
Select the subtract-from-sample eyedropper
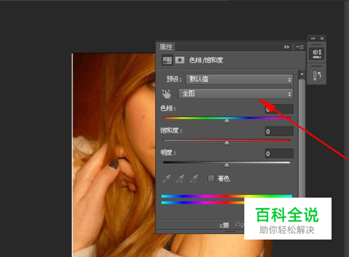194,179
